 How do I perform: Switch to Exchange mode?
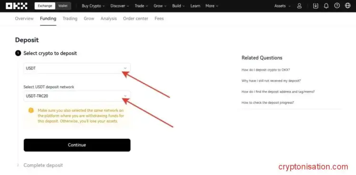click(x=45, y=6)
